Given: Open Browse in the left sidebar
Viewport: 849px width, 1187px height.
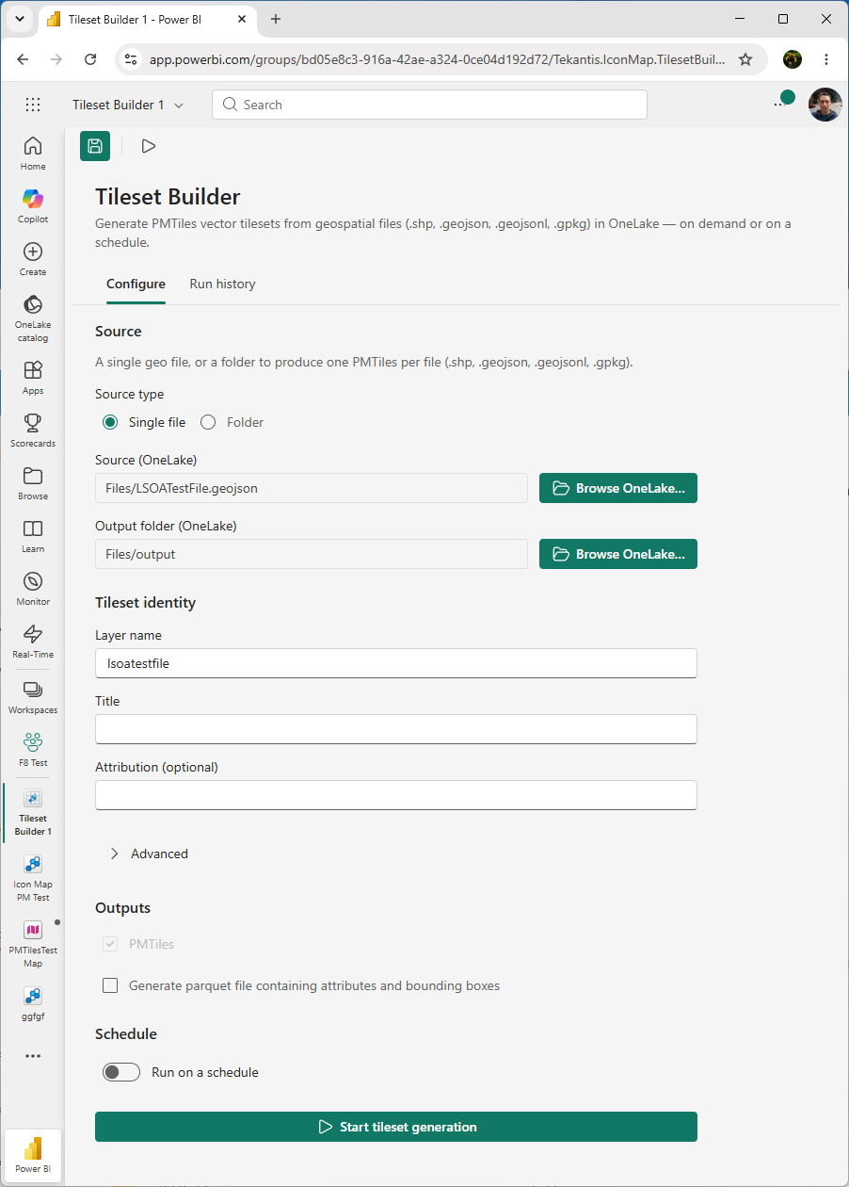Looking at the screenshot, I should [33, 482].
